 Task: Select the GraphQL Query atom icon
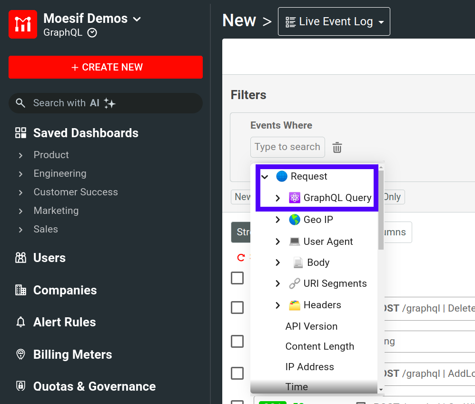click(296, 197)
